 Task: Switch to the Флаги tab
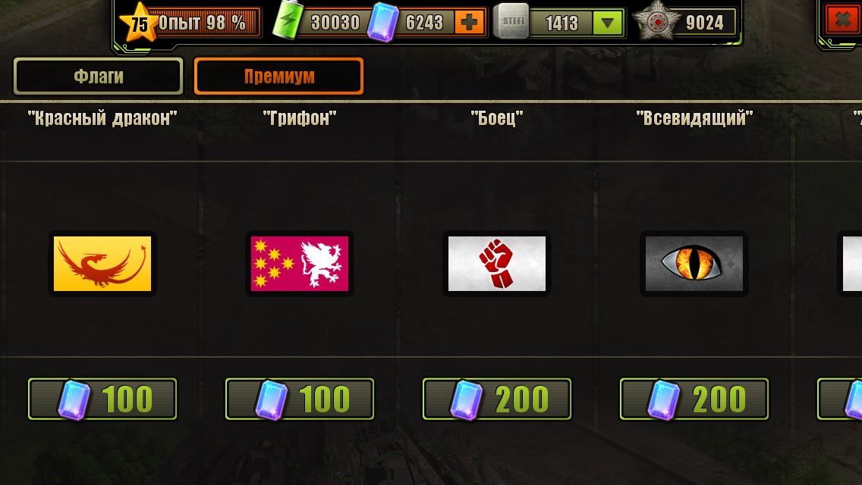(x=99, y=77)
